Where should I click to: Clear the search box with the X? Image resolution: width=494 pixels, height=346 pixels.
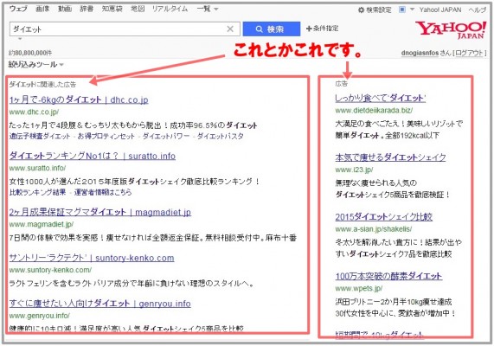click(x=230, y=29)
